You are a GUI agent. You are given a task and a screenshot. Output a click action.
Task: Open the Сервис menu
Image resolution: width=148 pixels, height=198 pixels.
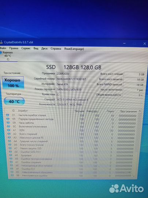pos(26,48)
